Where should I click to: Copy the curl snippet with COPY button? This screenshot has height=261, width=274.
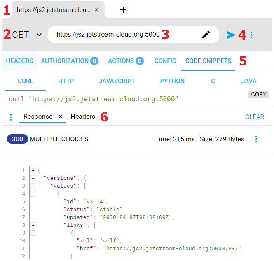tap(259, 94)
